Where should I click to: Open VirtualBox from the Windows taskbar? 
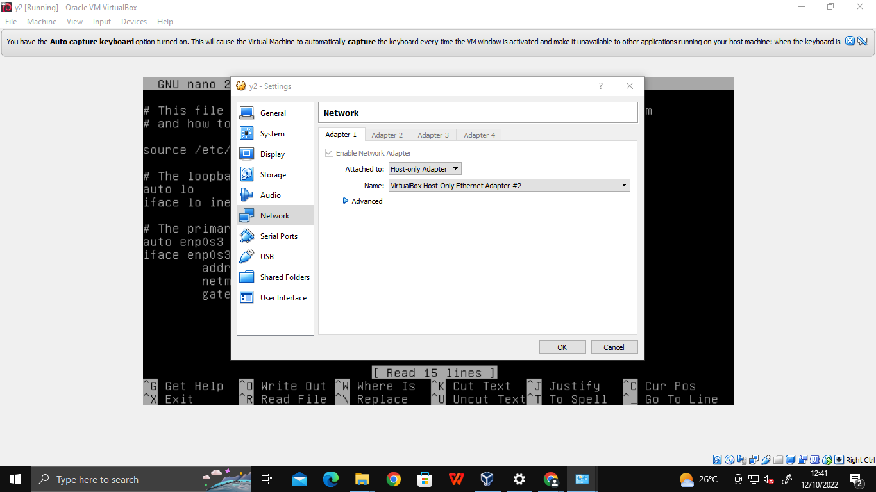(x=487, y=479)
